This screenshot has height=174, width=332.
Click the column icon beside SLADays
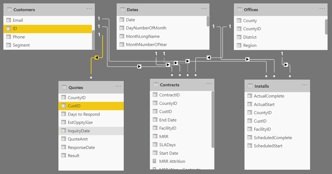pos(155,145)
